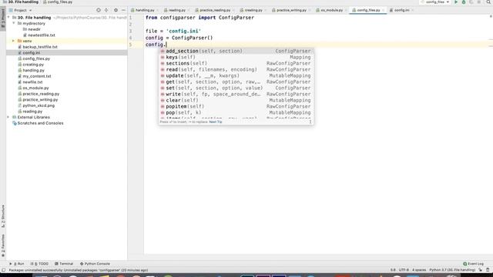Select reading.py in project tree
This screenshot has width=493, height=277.
(32, 112)
